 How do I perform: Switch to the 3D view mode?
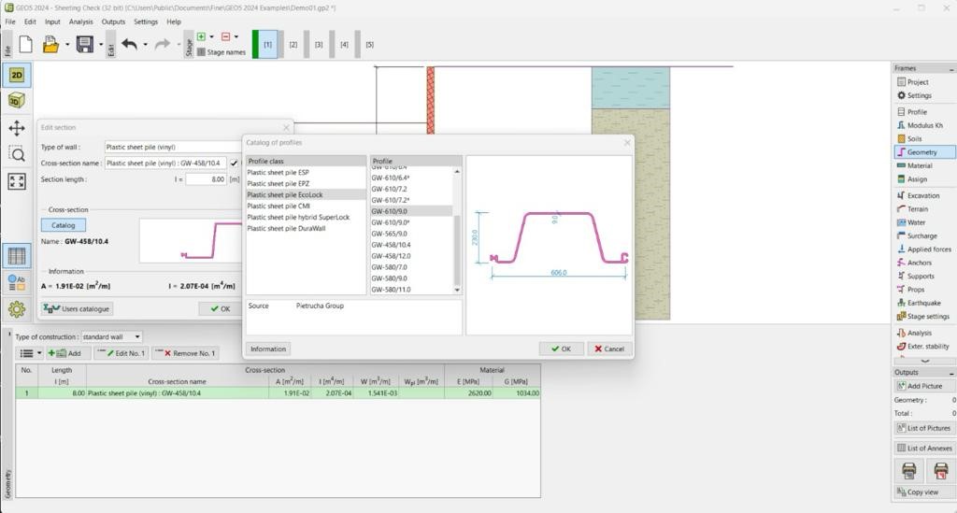17,101
